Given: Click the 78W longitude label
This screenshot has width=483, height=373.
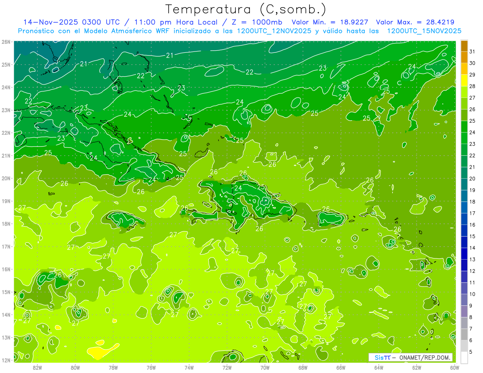Looking at the screenshot, I should [x=113, y=367].
